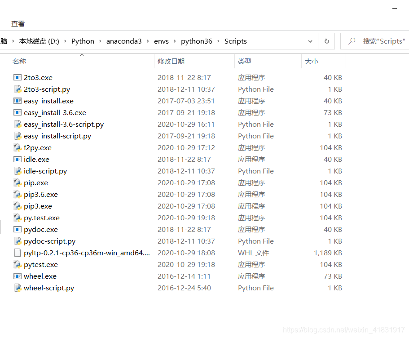The width and height of the screenshot is (409, 338).
Task: Click the easy_install-script.py file icon
Action: pos(18,136)
